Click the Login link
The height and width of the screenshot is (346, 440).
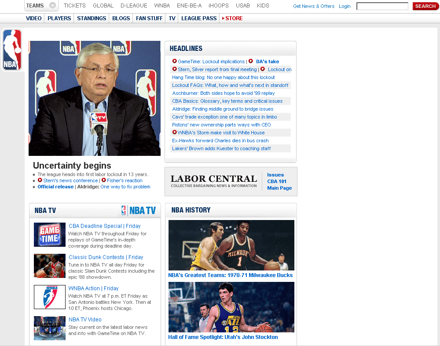(x=345, y=6)
